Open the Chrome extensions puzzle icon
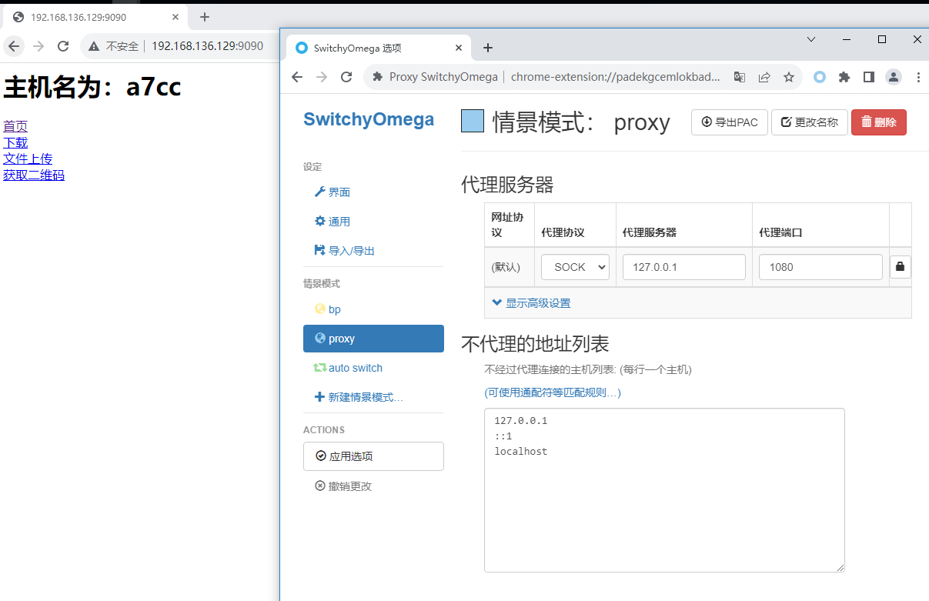 click(844, 77)
